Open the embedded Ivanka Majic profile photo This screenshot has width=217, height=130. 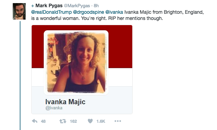pyautogui.click(x=76, y=63)
